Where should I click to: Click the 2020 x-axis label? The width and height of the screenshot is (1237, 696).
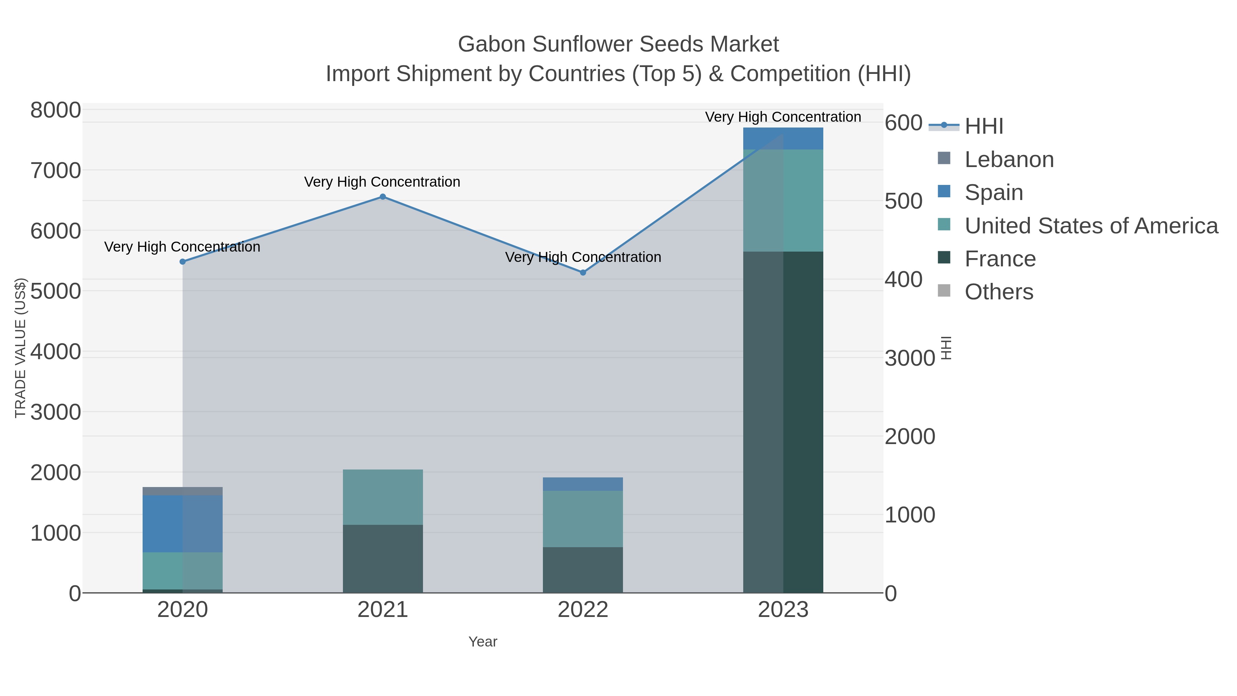click(x=182, y=610)
